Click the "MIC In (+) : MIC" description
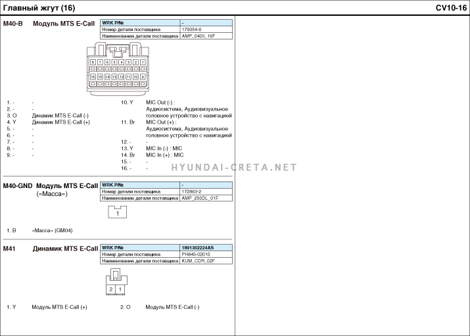The height and width of the screenshot is (336, 470). (x=165, y=155)
